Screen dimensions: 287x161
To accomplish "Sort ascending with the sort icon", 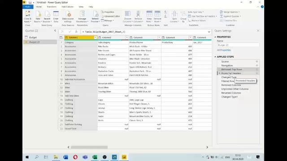I will point(165,12).
